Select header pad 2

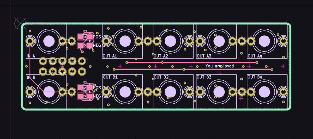pos(82,61)
